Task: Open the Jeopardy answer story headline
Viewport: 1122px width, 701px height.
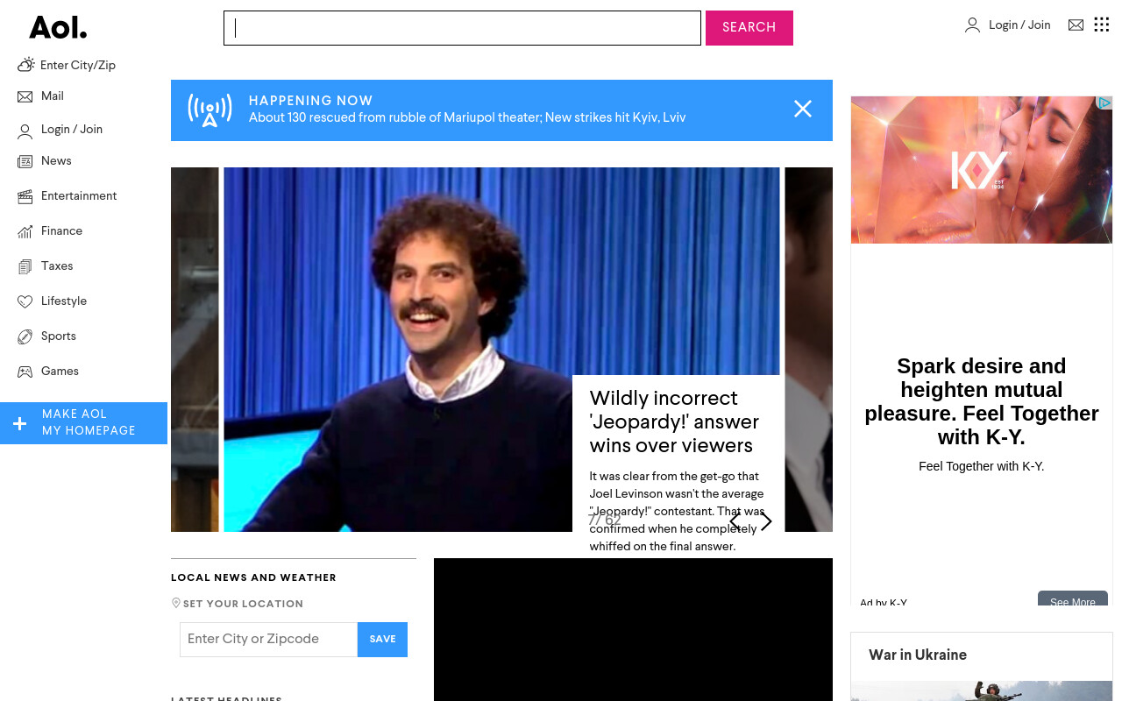Action: tap(675, 422)
